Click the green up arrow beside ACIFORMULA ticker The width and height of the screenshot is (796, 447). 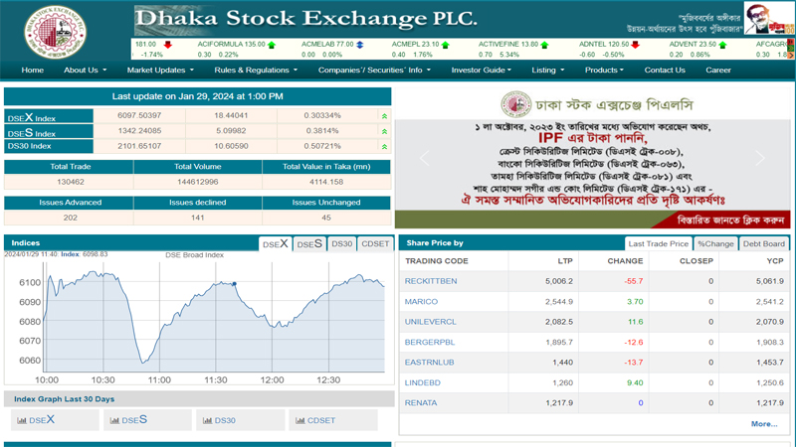point(273,45)
